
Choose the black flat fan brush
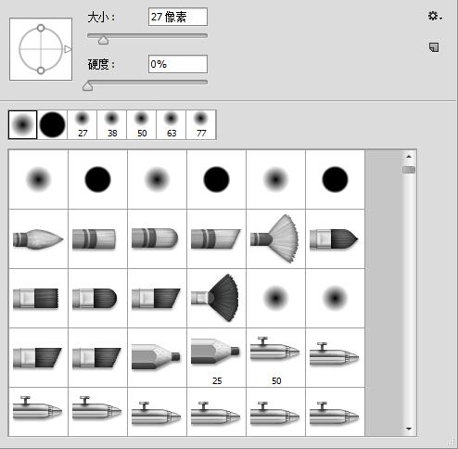pos(216,298)
